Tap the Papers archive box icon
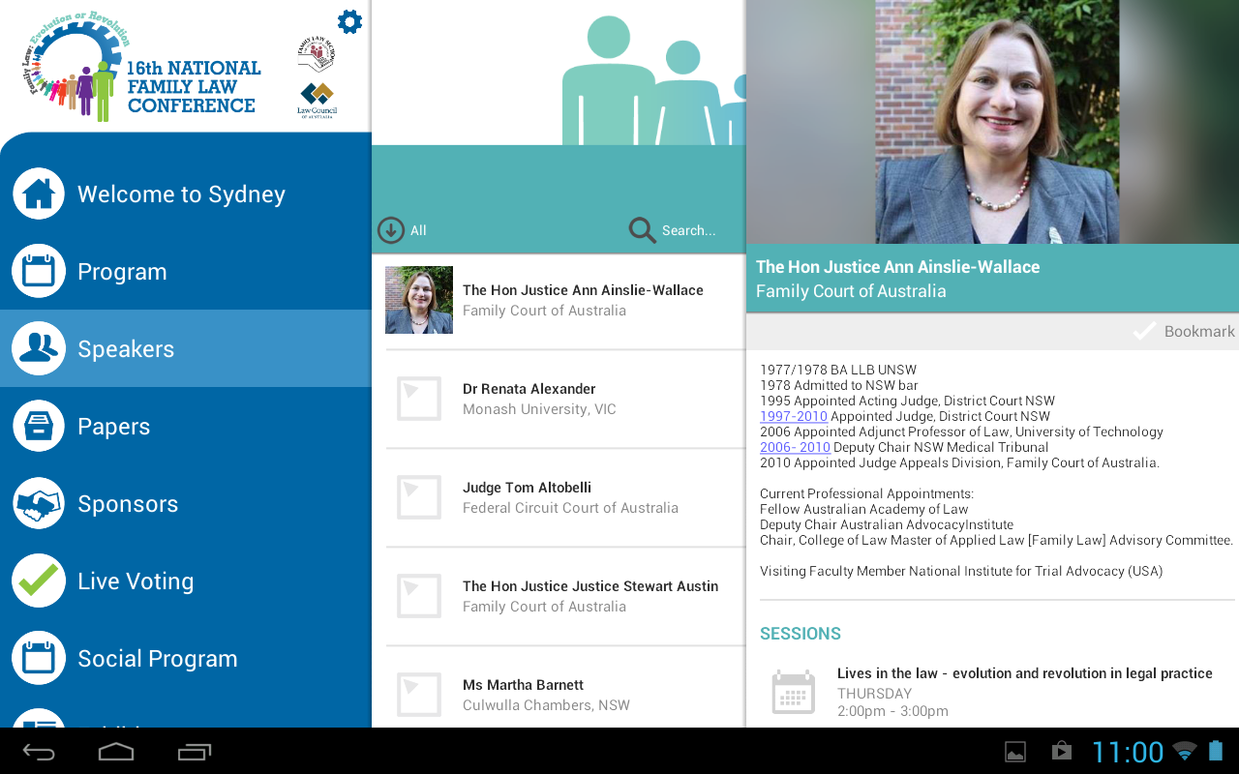The width and height of the screenshot is (1239, 774). (39, 426)
